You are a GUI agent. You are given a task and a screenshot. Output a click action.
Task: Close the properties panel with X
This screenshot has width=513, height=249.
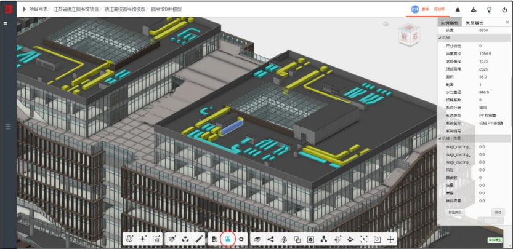[x=507, y=22]
